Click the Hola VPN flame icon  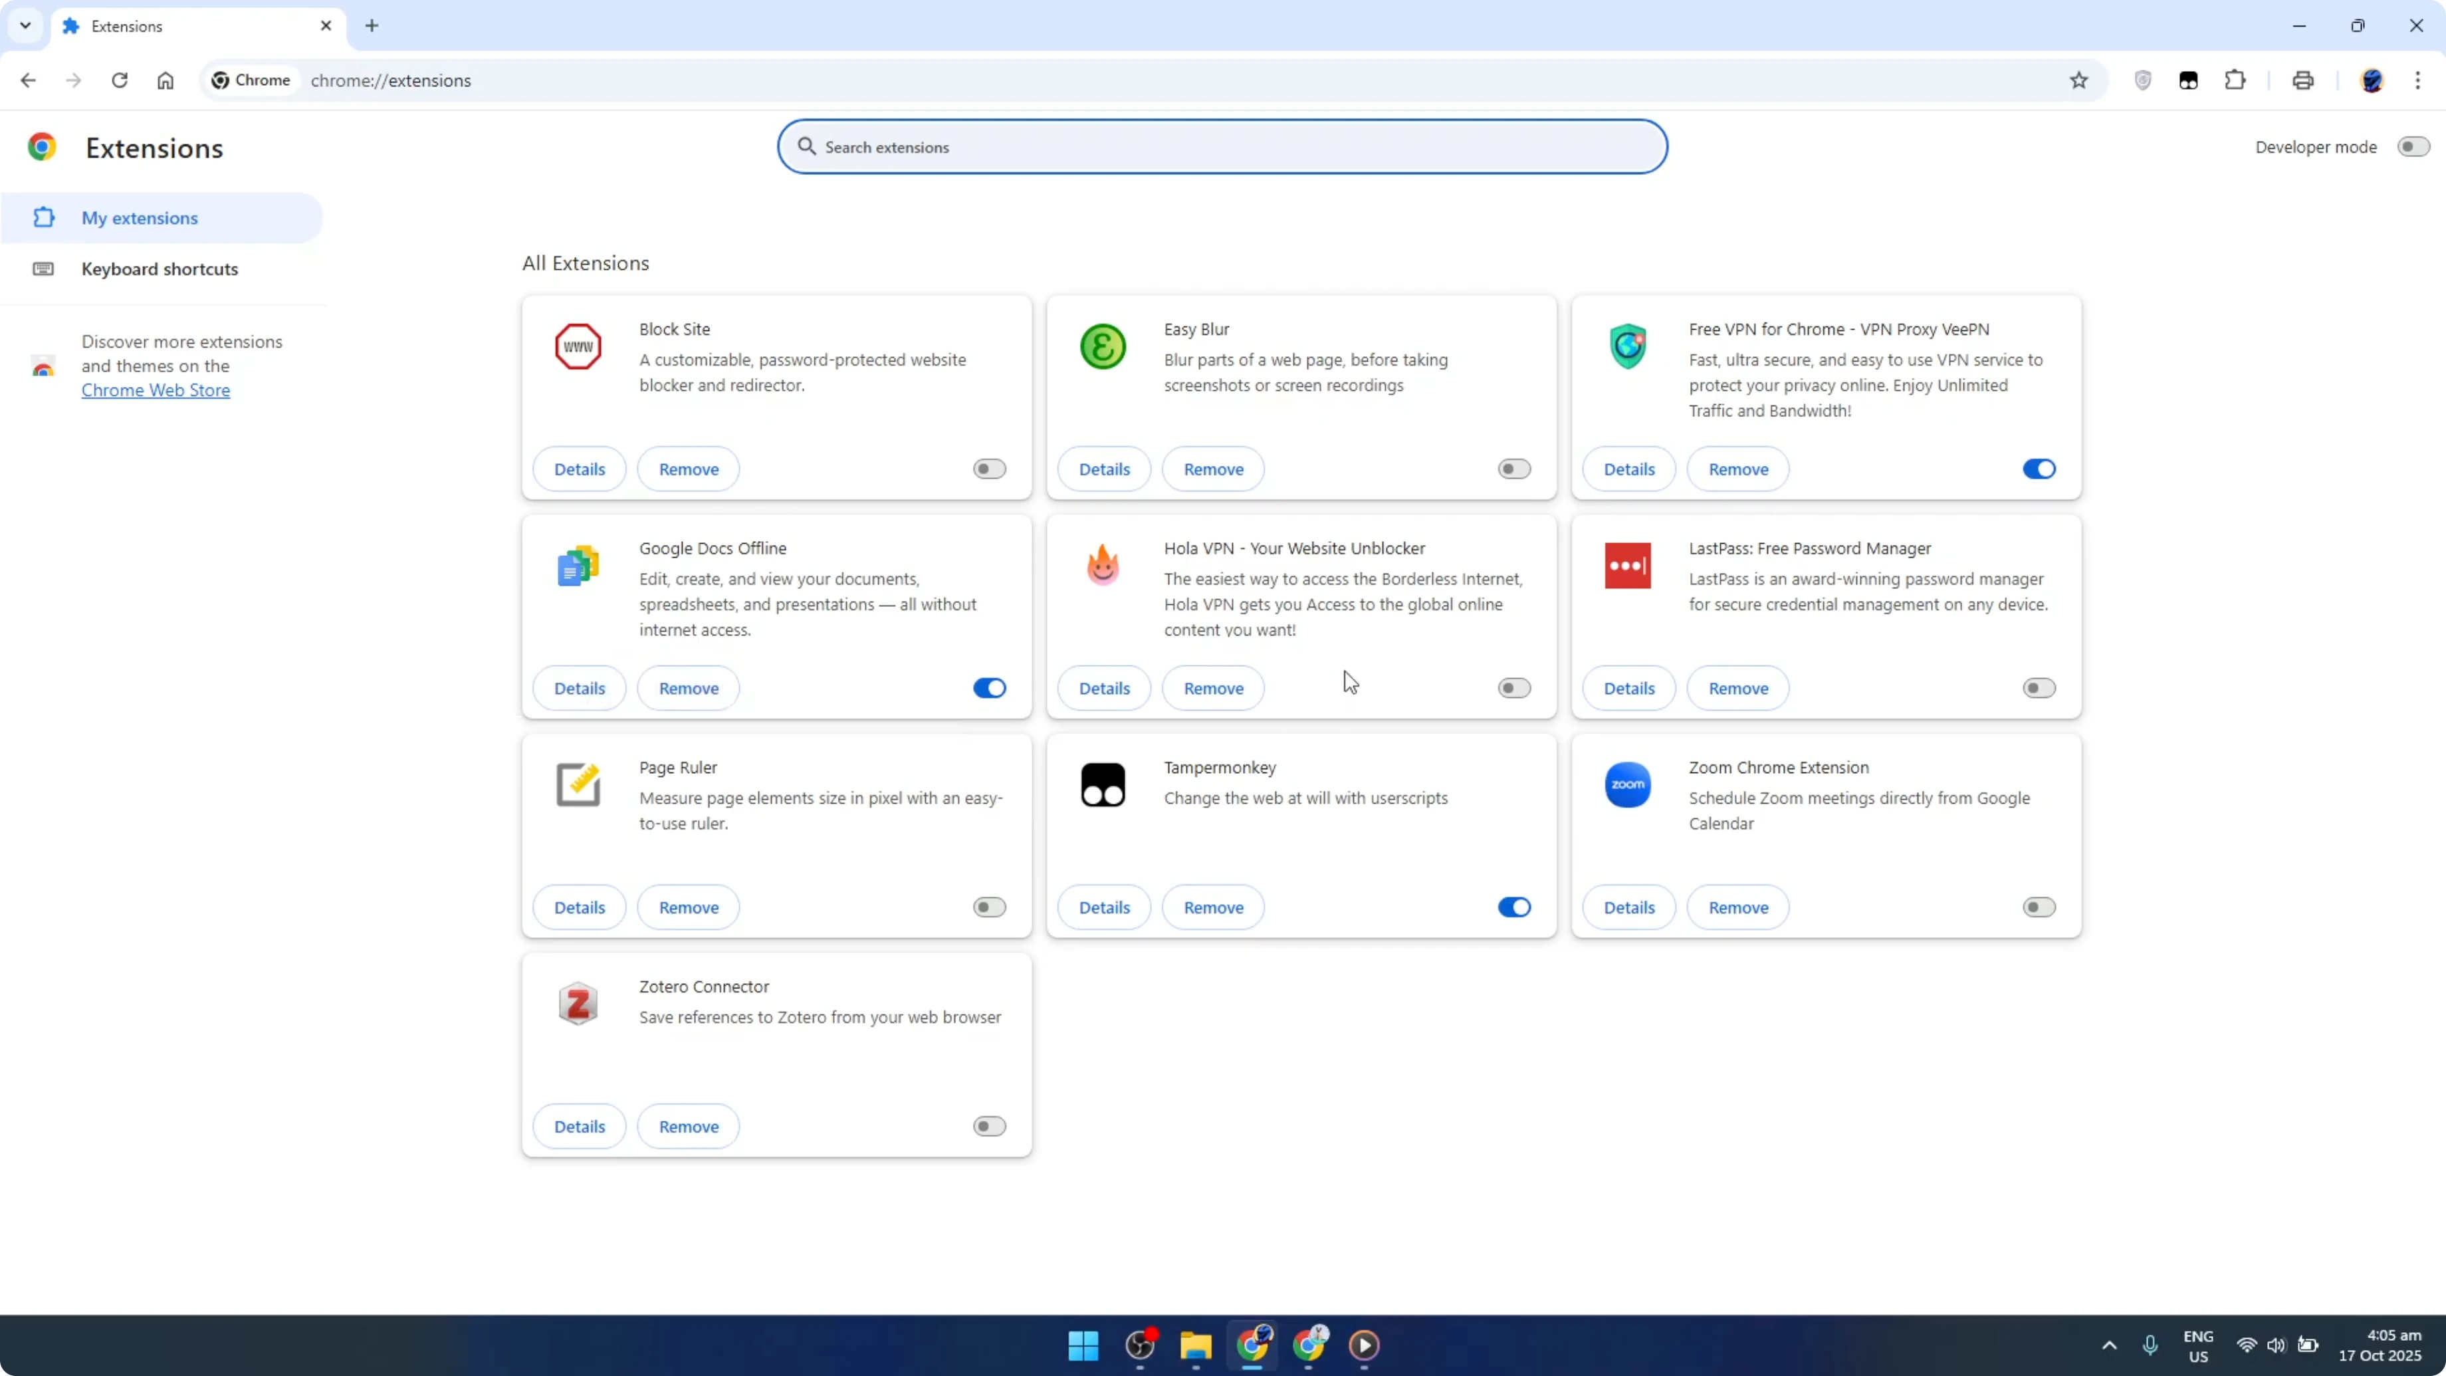coord(1103,566)
